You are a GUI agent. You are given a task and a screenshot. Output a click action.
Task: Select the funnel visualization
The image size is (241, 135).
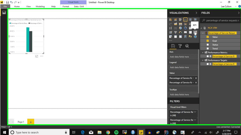pos(175,32)
